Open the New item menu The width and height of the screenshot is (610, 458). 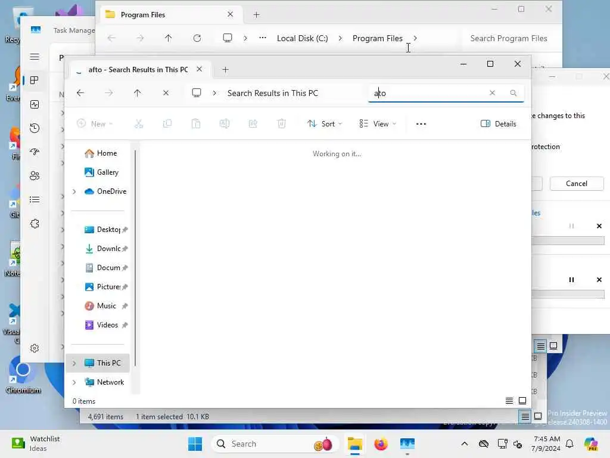tap(95, 124)
